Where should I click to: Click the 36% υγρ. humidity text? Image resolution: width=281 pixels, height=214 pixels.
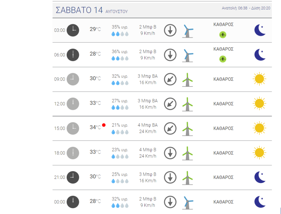pyautogui.click(x=120, y=52)
